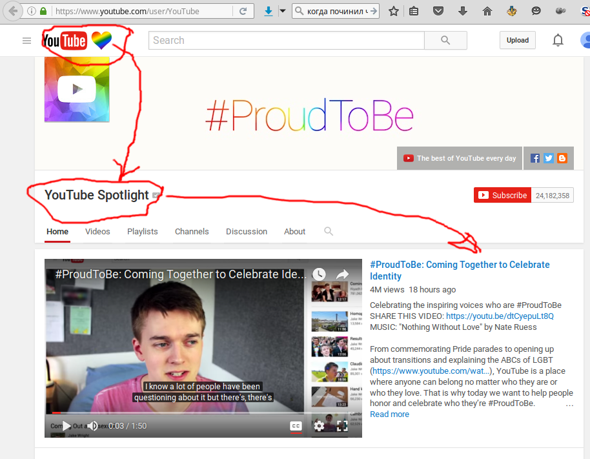Click the rainbow channel avatar thumbnail
This screenshot has height=459, width=590.
(x=77, y=90)
